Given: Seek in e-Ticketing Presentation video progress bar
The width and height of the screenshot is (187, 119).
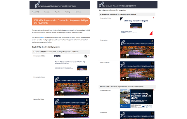Looking at the screenshot, I should [137, 56].
